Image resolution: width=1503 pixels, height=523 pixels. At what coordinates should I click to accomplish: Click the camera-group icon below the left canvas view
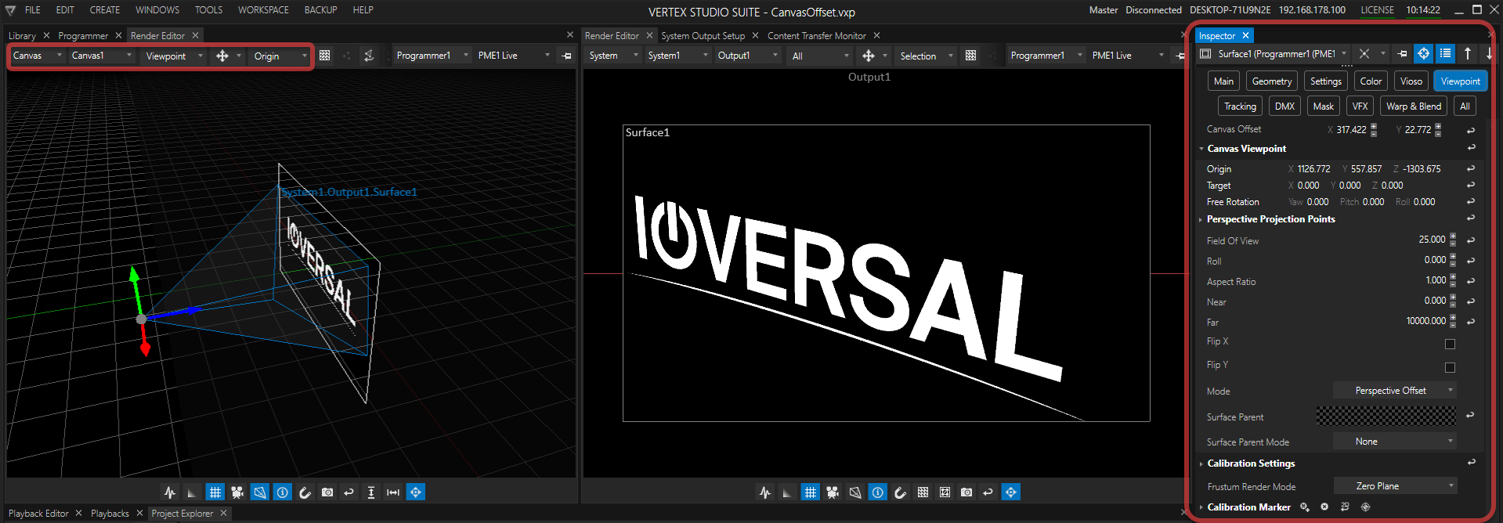(237, 492)
